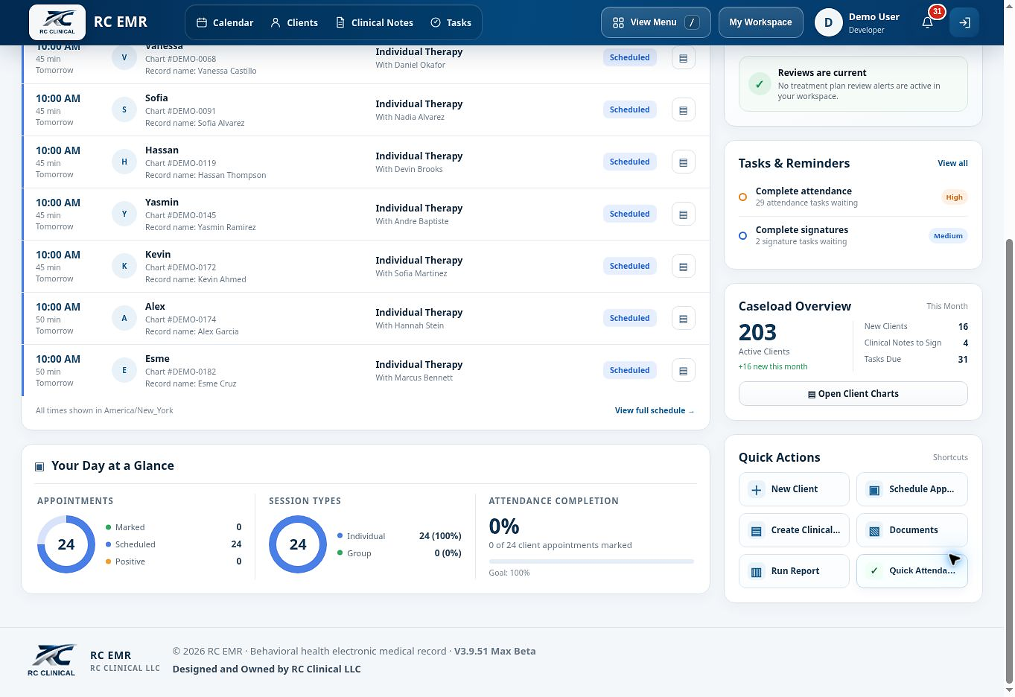Click attendance completion progress bar
The height and width of the screenshot is (697, 1015).
pos(591,561)
